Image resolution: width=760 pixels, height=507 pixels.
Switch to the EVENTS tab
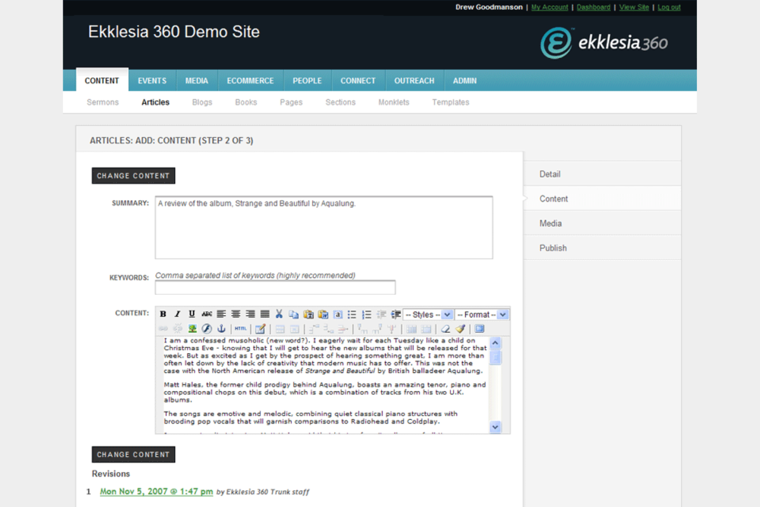[x=152, y=81]
